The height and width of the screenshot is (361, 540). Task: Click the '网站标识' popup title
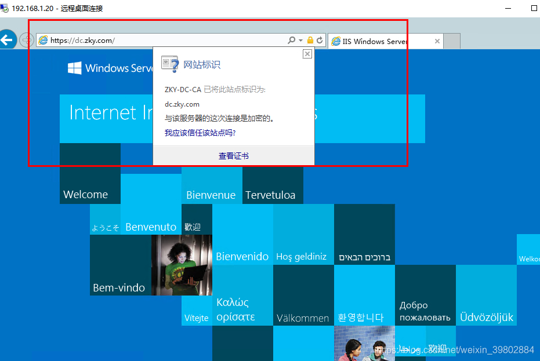202,64
